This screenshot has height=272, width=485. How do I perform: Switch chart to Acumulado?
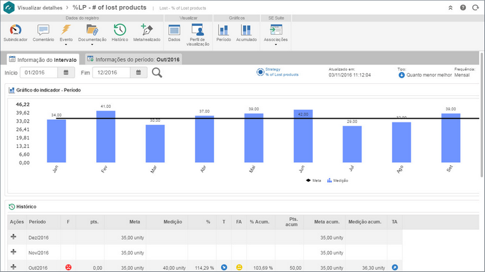(246, 33)
